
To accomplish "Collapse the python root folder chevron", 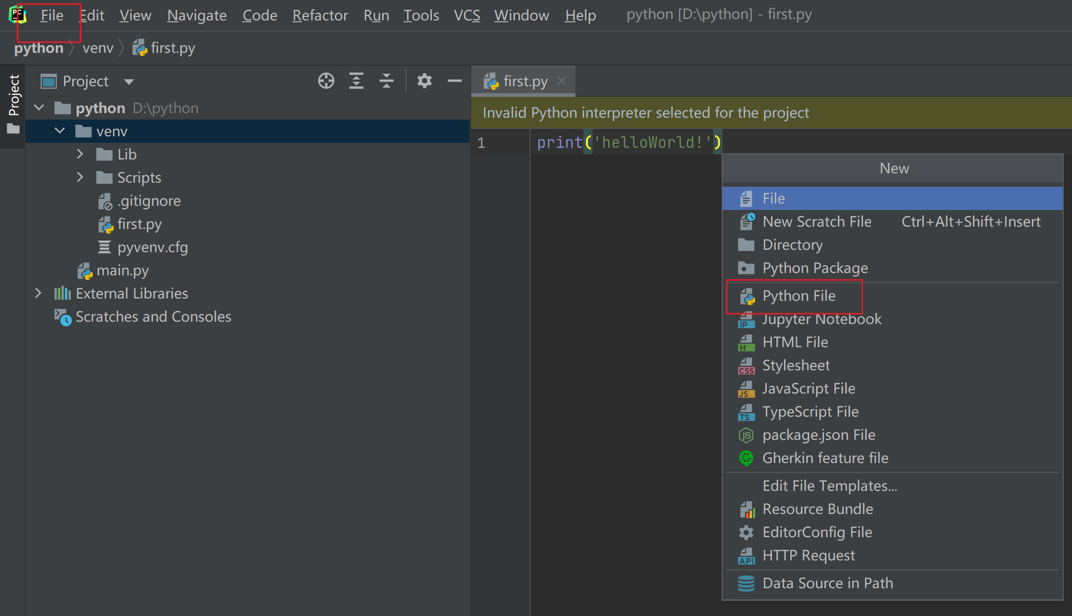I will [39, 108].
